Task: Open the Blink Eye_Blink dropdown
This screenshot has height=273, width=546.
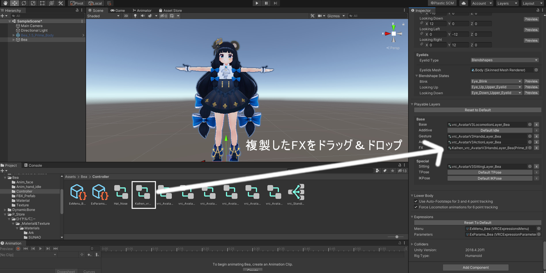Action: [x=496, y=81]
